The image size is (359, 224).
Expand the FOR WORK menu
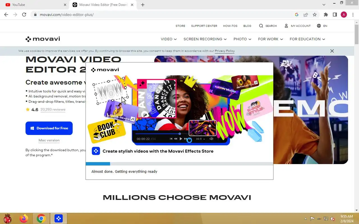tap(270, 39)
